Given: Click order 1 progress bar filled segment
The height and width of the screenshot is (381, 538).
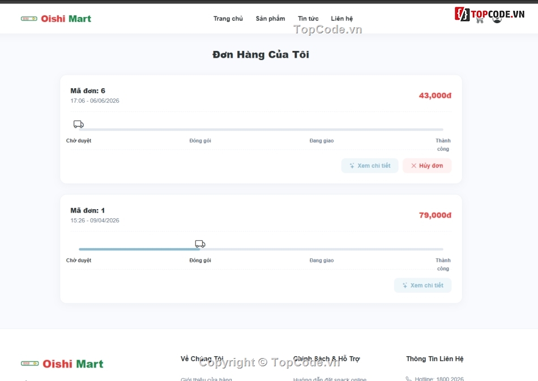Looking at the screenshot, I should (x=139, y=249).
